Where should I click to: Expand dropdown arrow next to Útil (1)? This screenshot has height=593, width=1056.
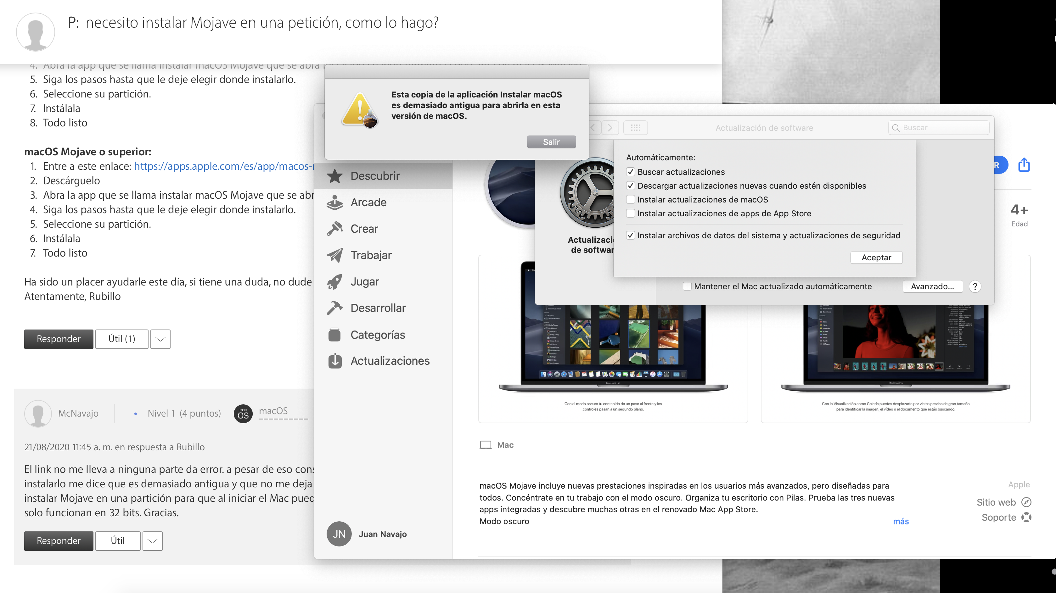(x=160, y=339)
